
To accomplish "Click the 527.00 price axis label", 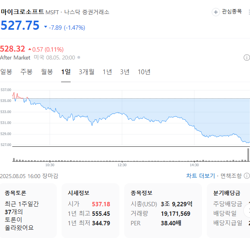I will tap(6, 145).
